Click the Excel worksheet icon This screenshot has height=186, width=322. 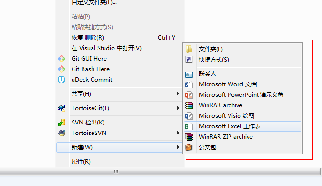[x=189, y=126]
